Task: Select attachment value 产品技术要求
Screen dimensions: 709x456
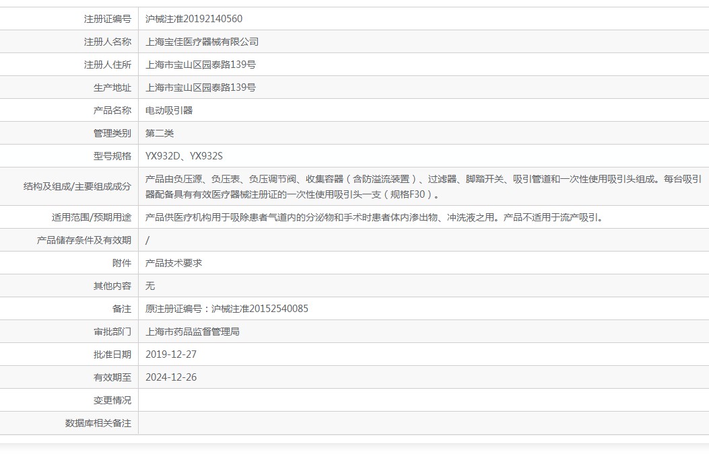Action: pyautogui.click(x=174, y=263)
